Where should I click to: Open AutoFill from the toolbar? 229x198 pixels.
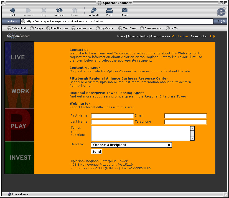pos(94,10)
